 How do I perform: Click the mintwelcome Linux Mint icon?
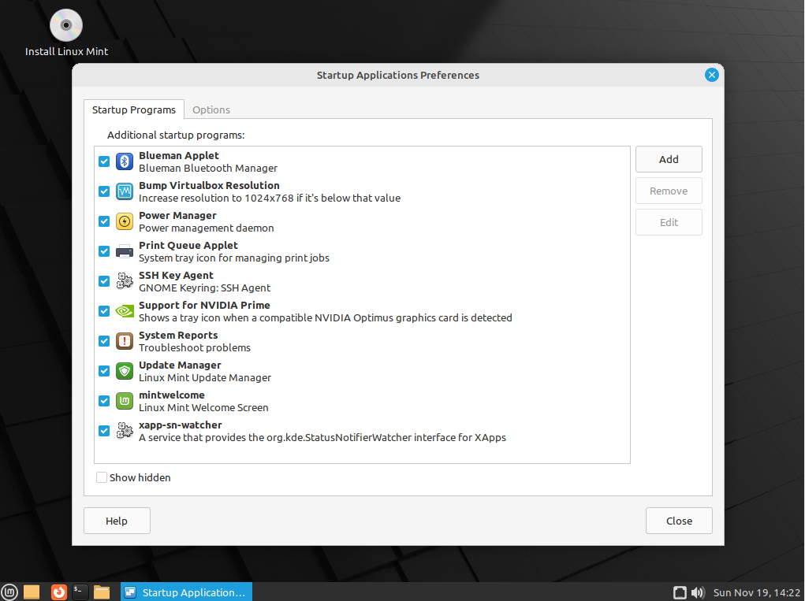click(x=125, y=401)
